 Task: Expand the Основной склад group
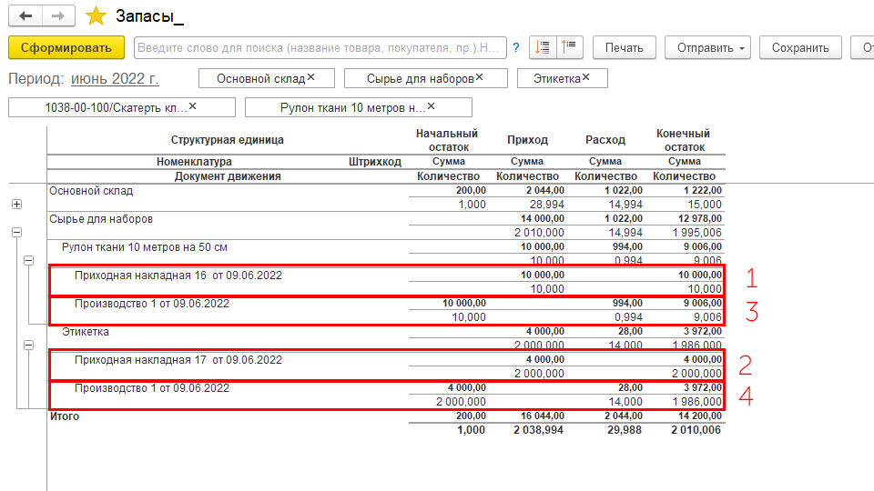[x=16, y=205]
